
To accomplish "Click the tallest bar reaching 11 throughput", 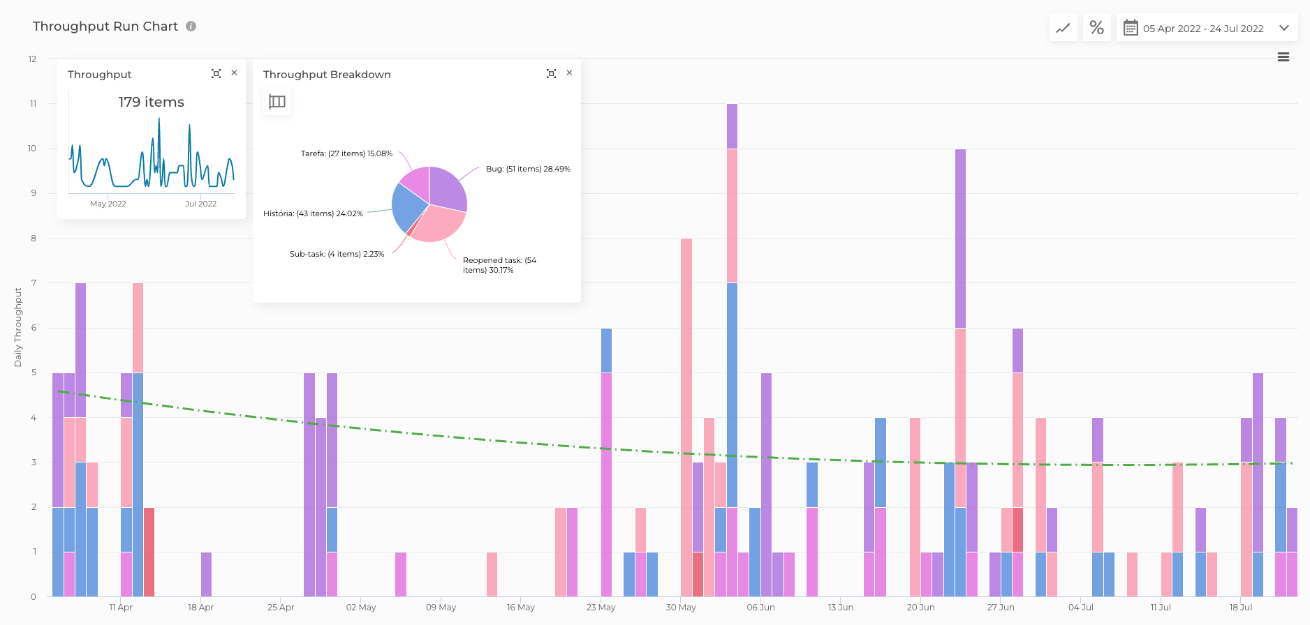I will [x=732, y=349].
